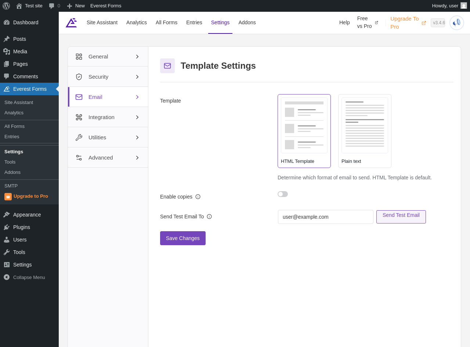The image size is (470, 347).
Task: Click info icon beside Send Test Email To
Action: click(x=209, y=217)
